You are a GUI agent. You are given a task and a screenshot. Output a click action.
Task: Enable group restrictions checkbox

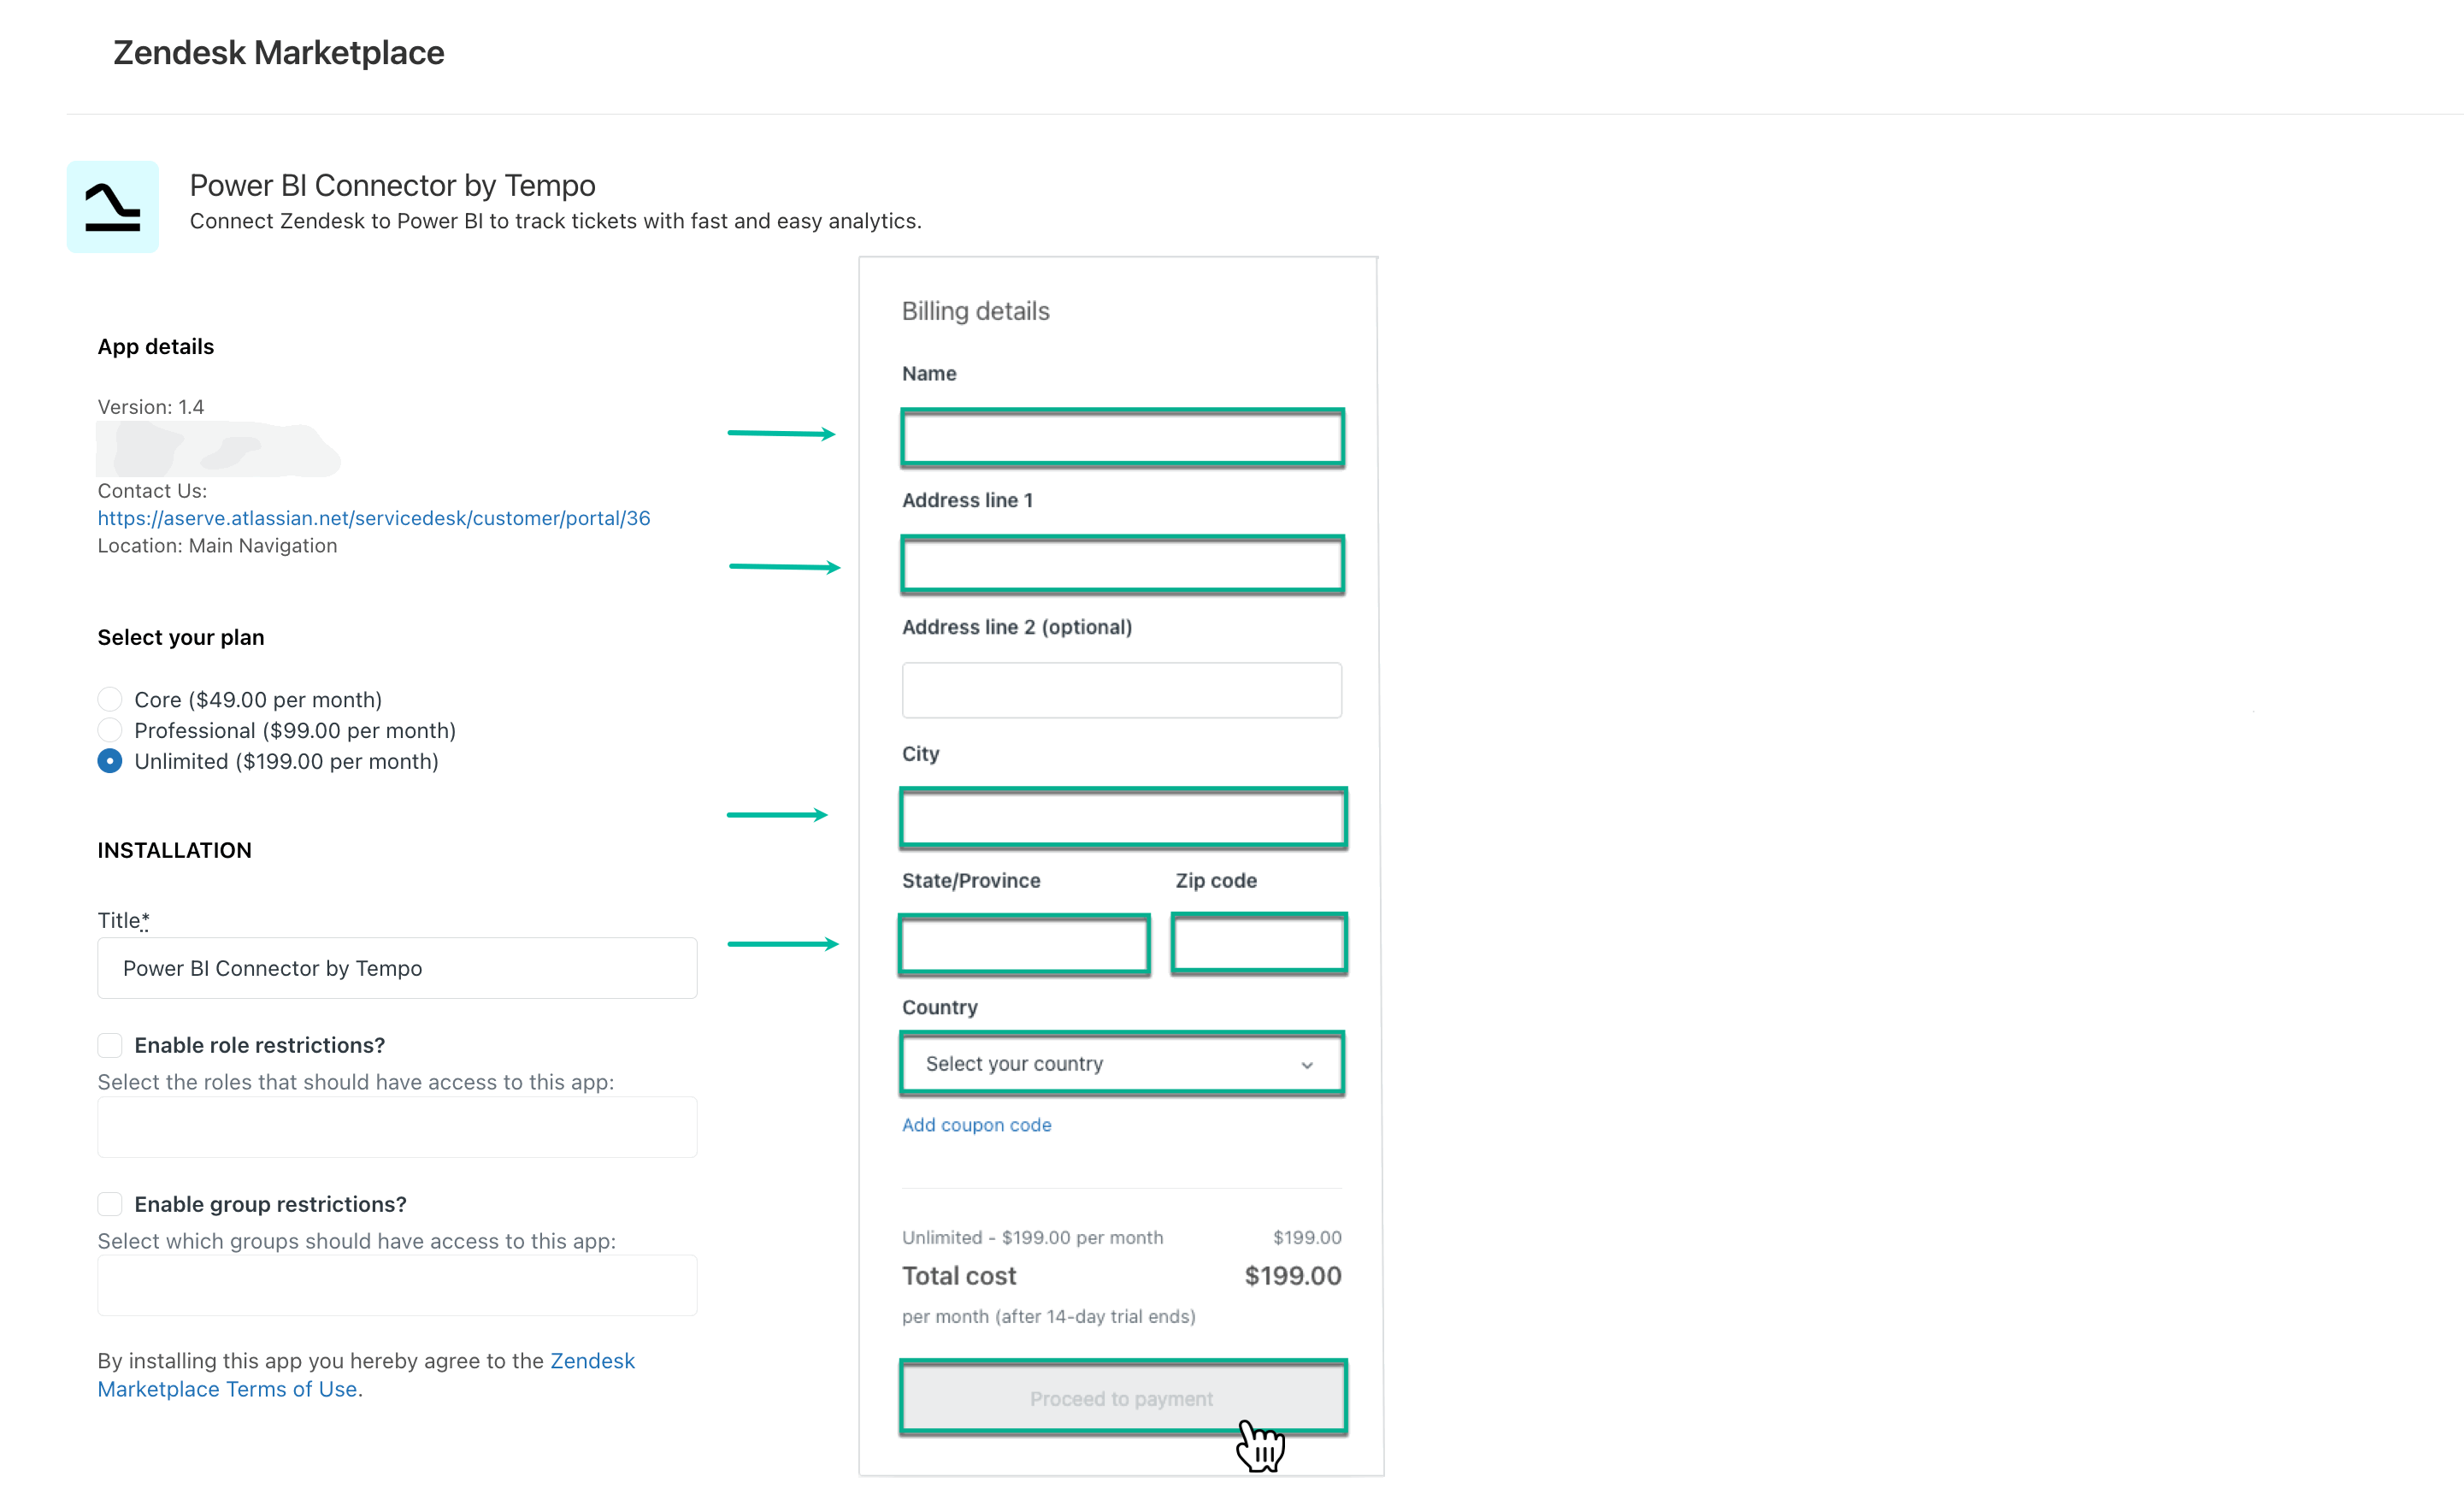[110, 1203]
